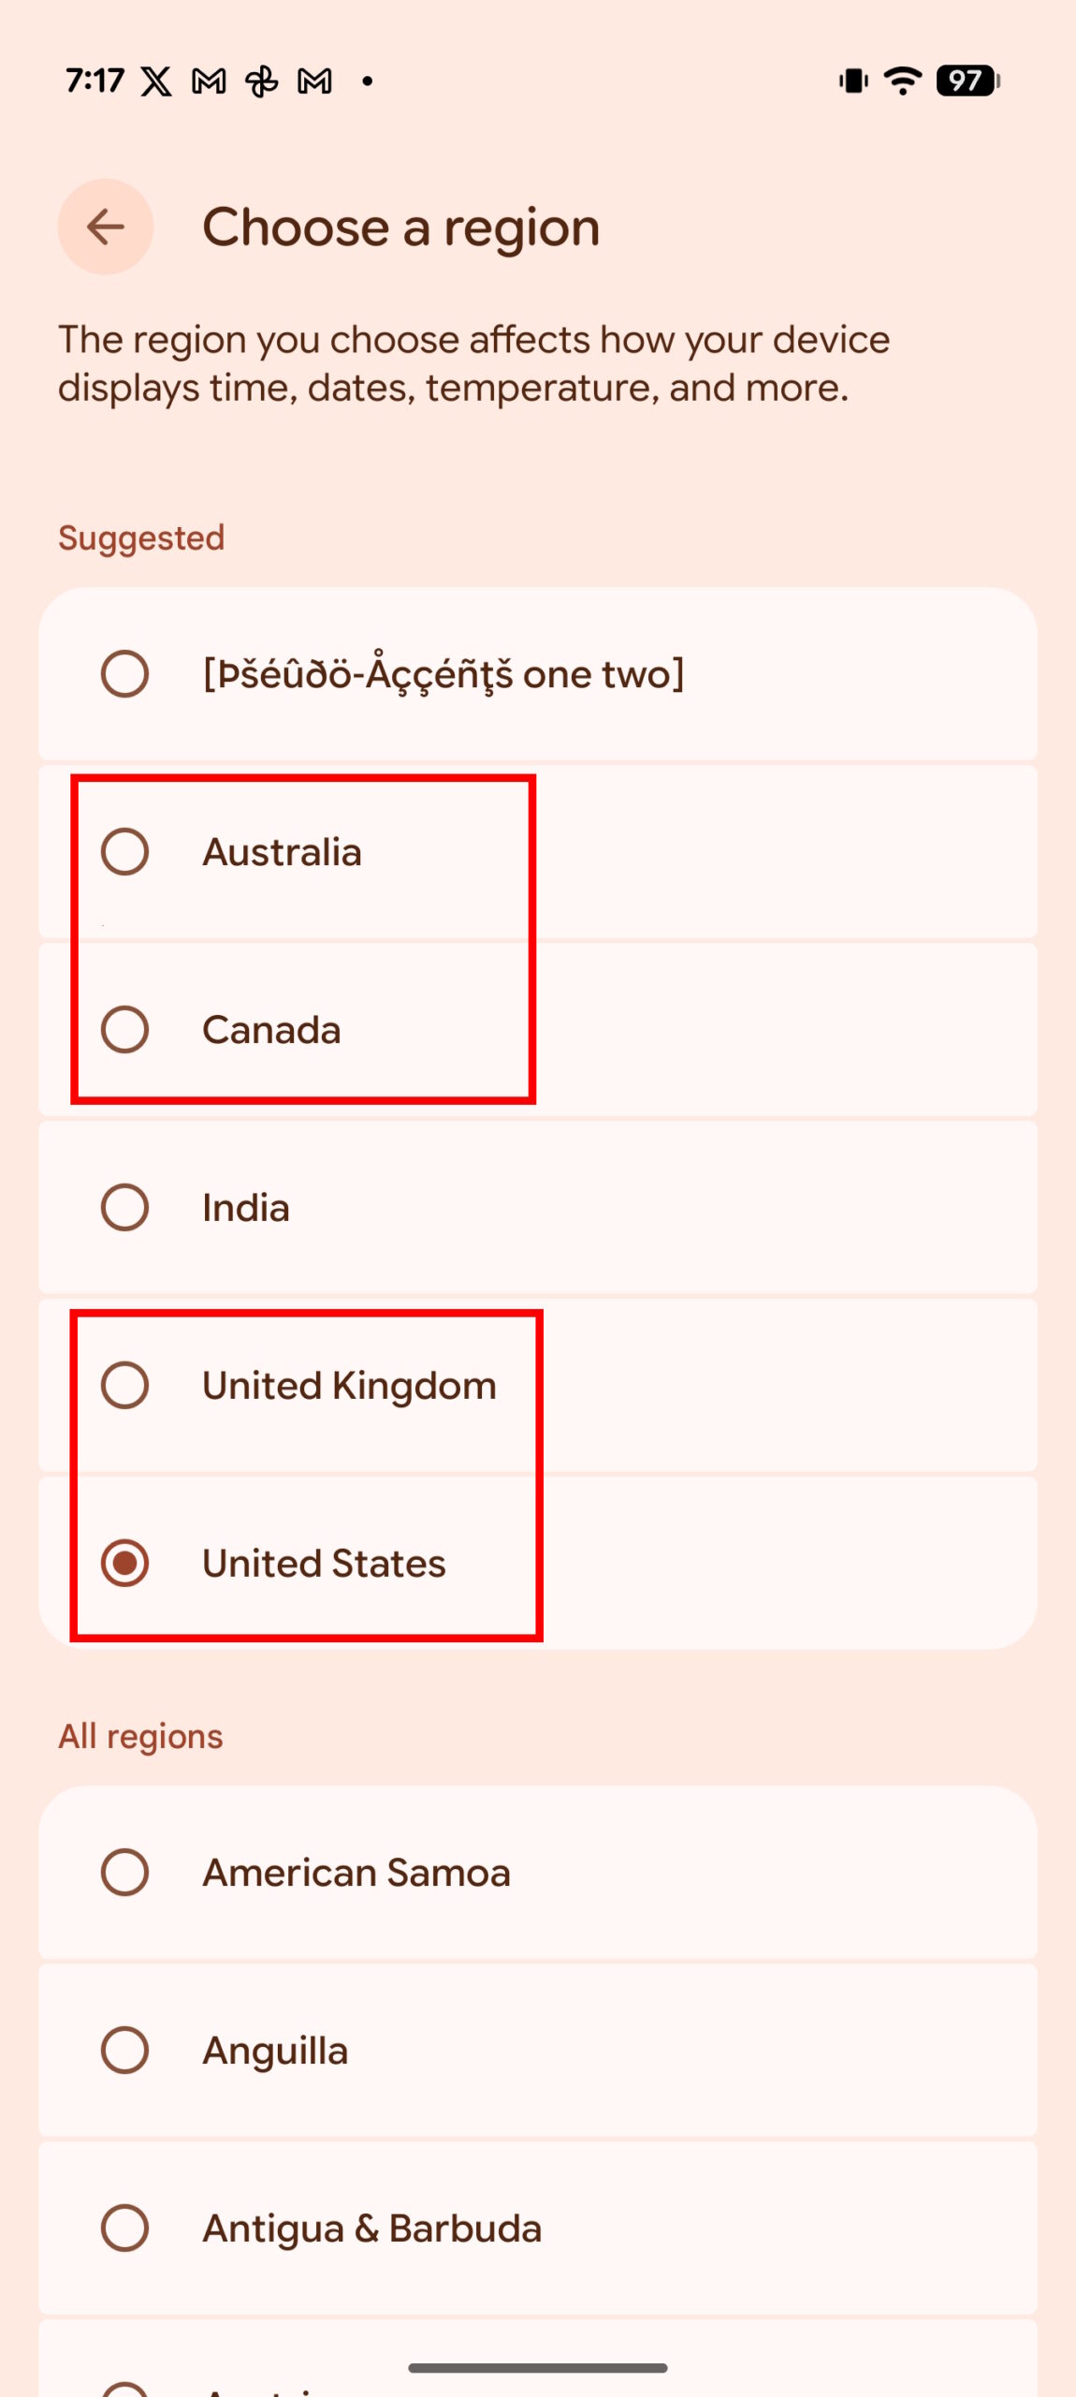Tap the bottom navigation gesture bar
1076x2397 pixels.
point(538,2368)
